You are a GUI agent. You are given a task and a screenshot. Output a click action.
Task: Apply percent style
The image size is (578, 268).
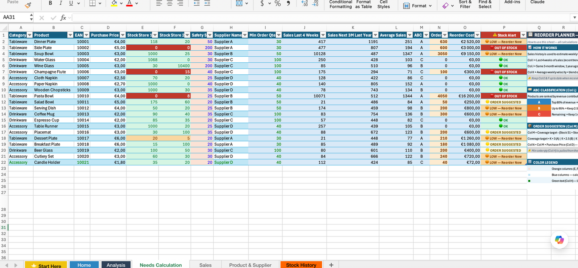(278, 3)
